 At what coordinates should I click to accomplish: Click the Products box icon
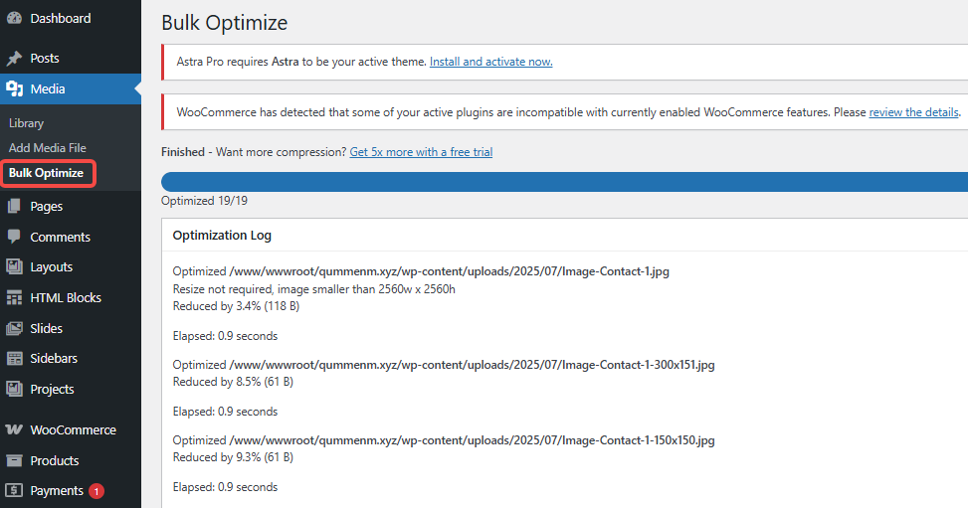[15, 461]
